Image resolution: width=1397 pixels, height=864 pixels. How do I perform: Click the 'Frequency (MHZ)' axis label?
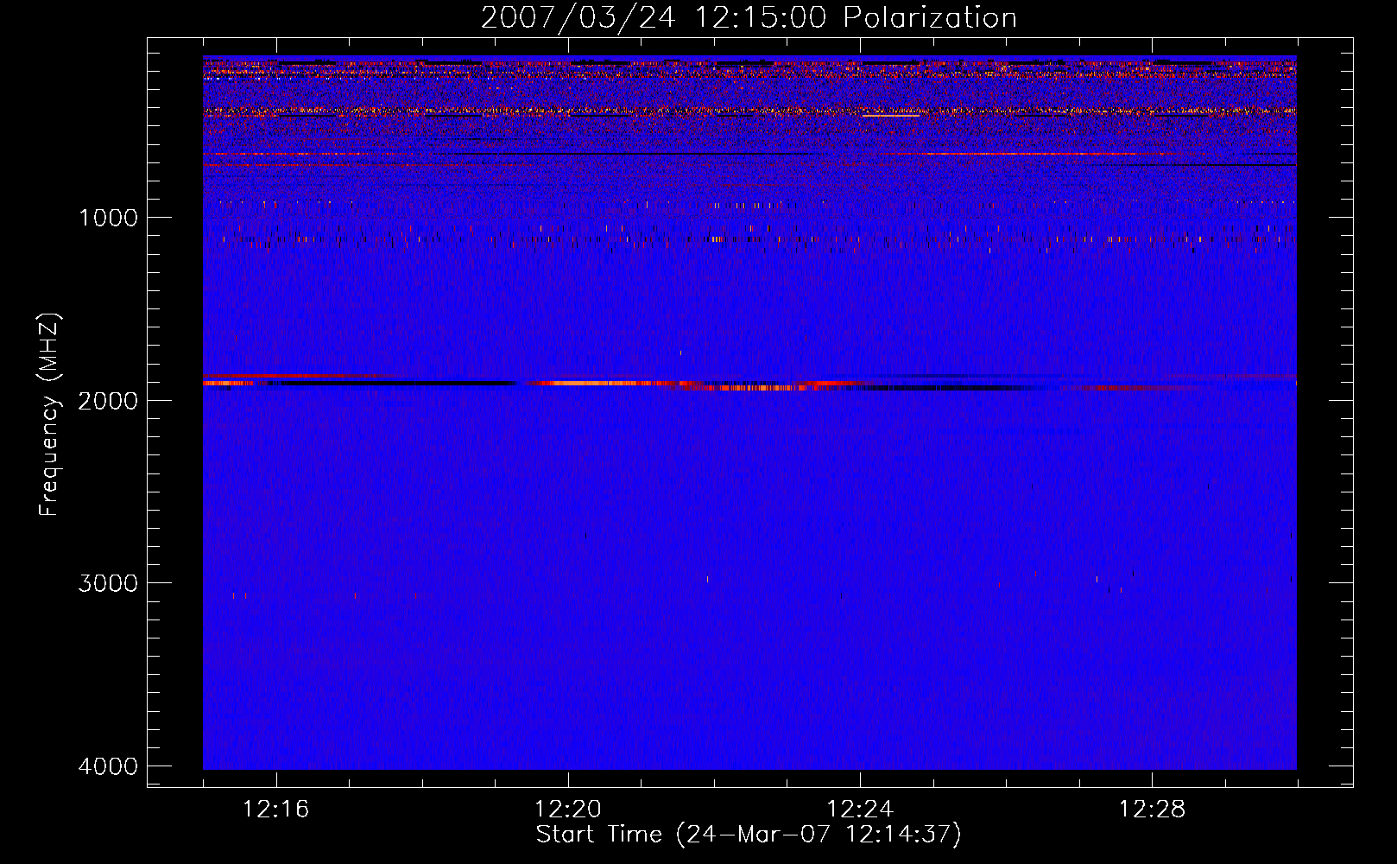(49, 415)
